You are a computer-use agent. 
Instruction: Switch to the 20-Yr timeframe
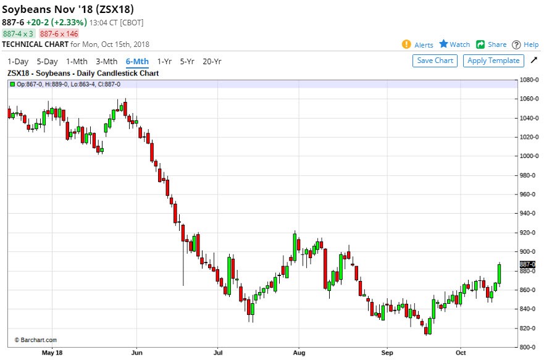(x=212, y=62)
